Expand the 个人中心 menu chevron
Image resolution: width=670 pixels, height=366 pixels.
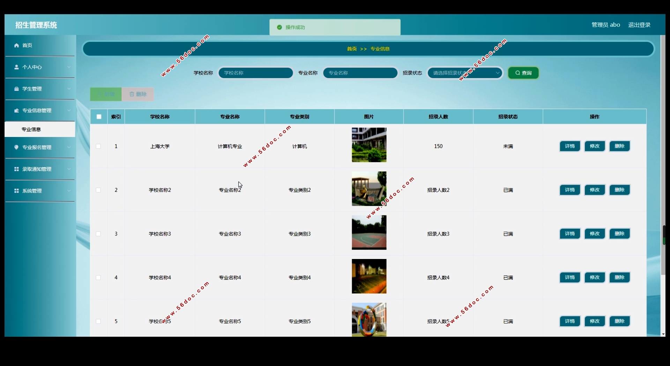point(69,67)
